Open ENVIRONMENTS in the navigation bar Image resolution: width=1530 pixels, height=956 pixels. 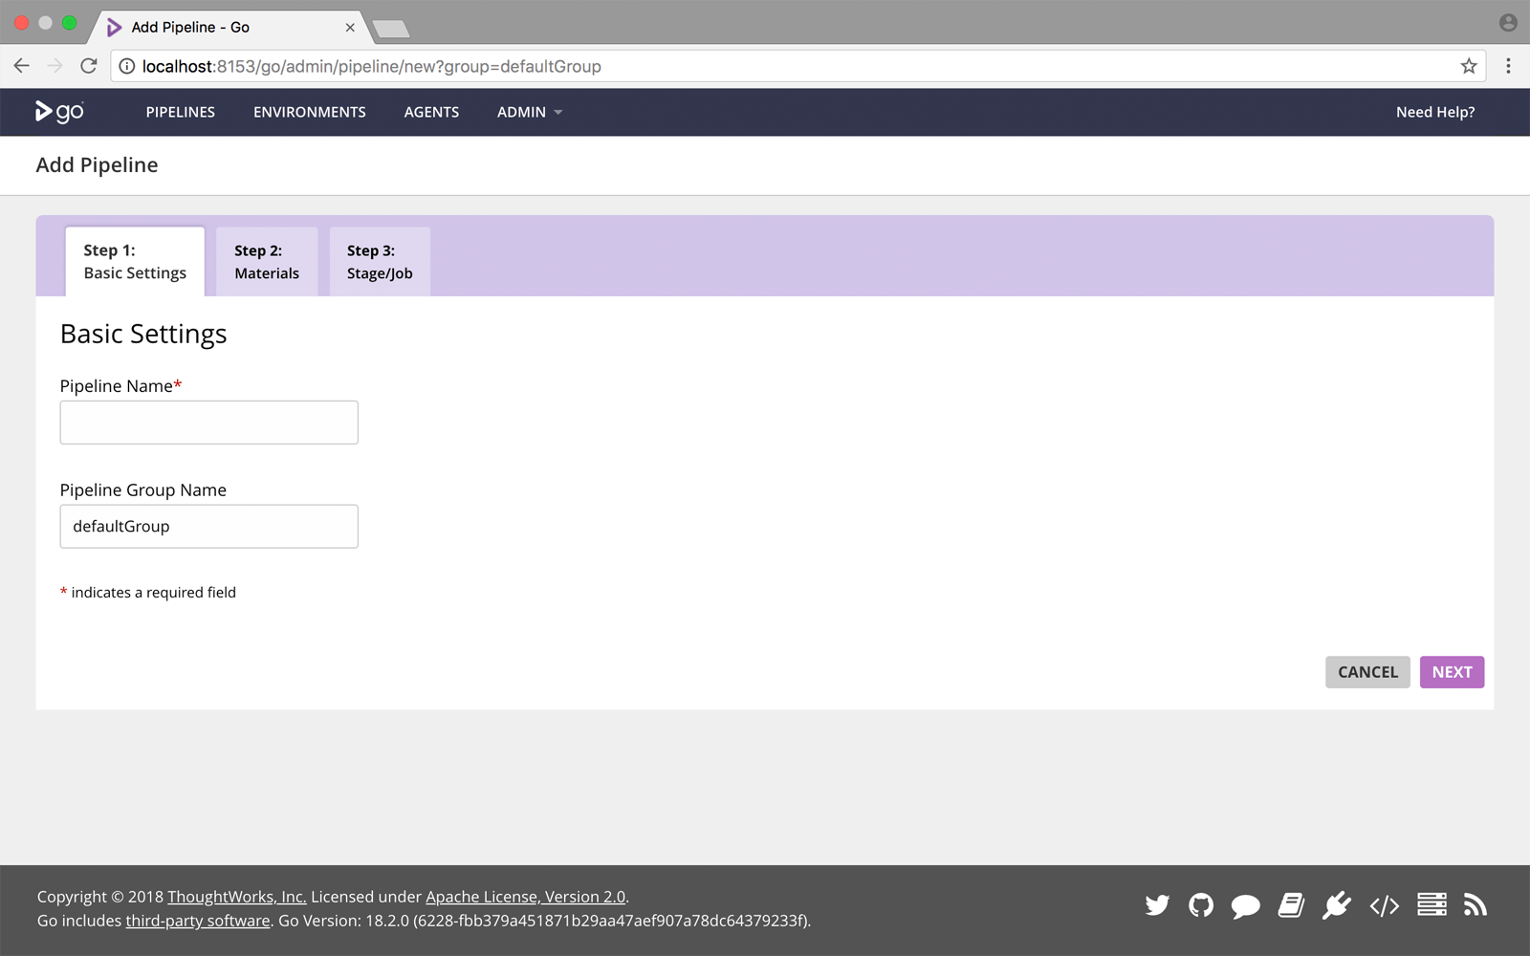point(310,112)
